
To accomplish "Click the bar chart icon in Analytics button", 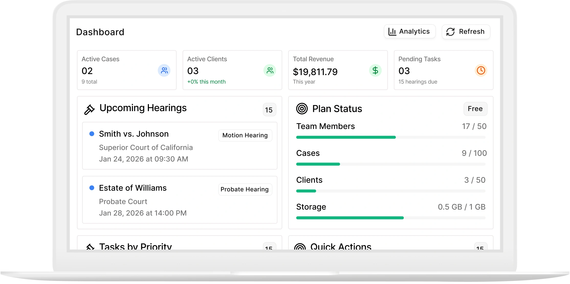I will point(392,32).
